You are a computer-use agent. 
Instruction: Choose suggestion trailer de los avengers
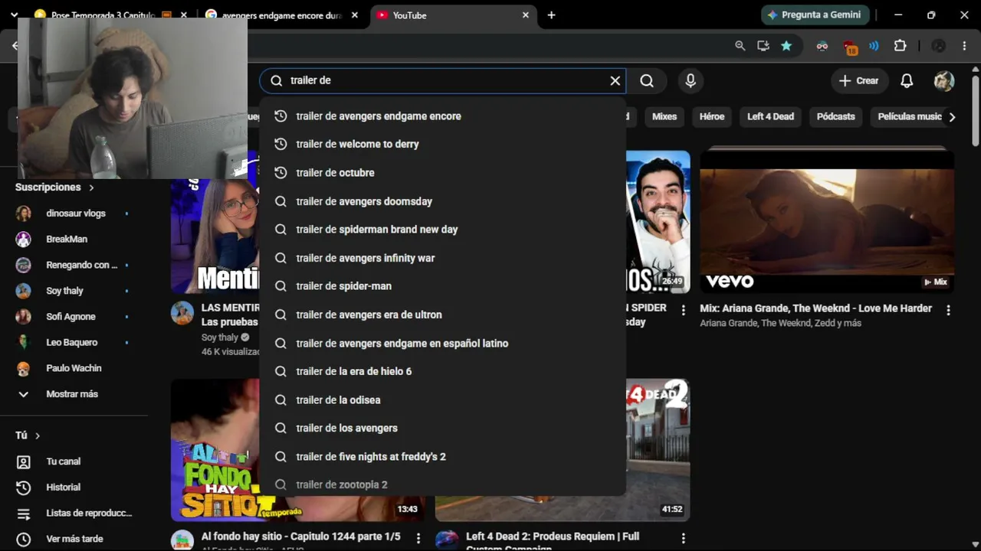click(x=443, y=429)
